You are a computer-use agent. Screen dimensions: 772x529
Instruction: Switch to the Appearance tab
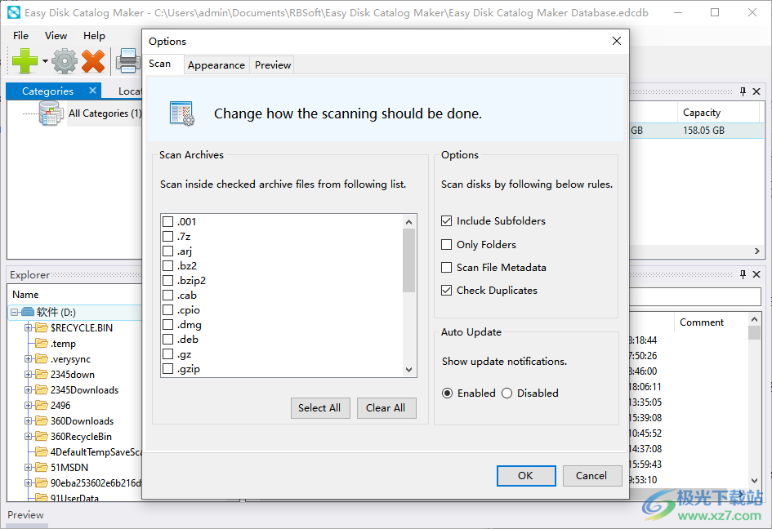[x=216, y=65]
